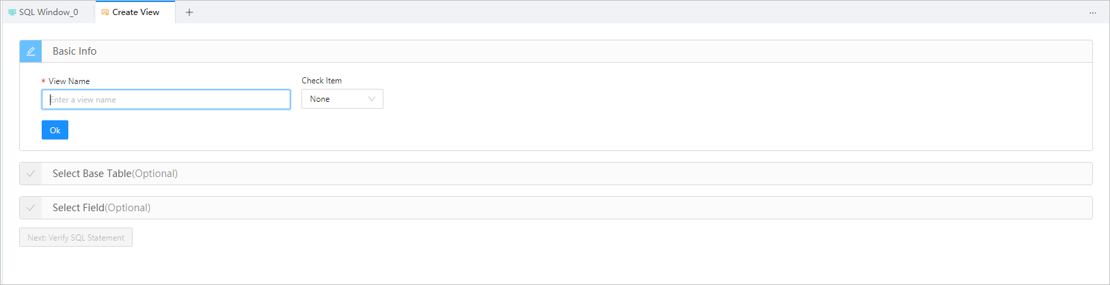Screen dimensions: 1110x285
Task: Collapse the Basic Info section header
Action: pyautogui.click(x=75, y=51)
